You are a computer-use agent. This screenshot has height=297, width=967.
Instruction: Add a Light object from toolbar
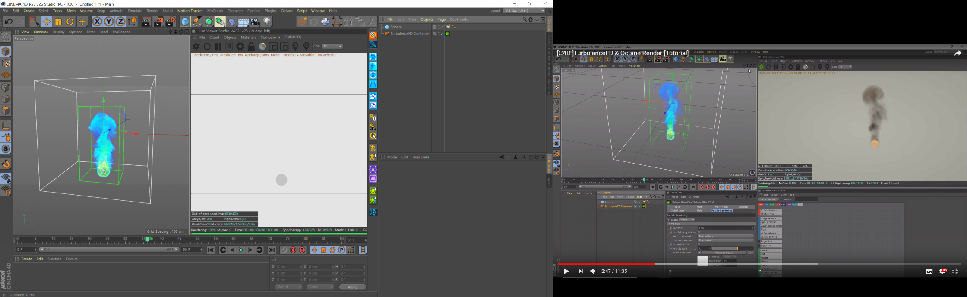click(267, 22)
